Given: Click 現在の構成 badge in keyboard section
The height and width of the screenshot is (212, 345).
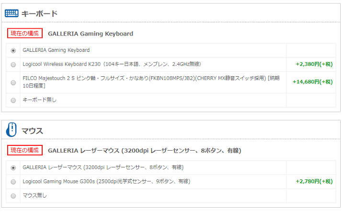Looking at the screenshot, I should click(x=25, y=33).
